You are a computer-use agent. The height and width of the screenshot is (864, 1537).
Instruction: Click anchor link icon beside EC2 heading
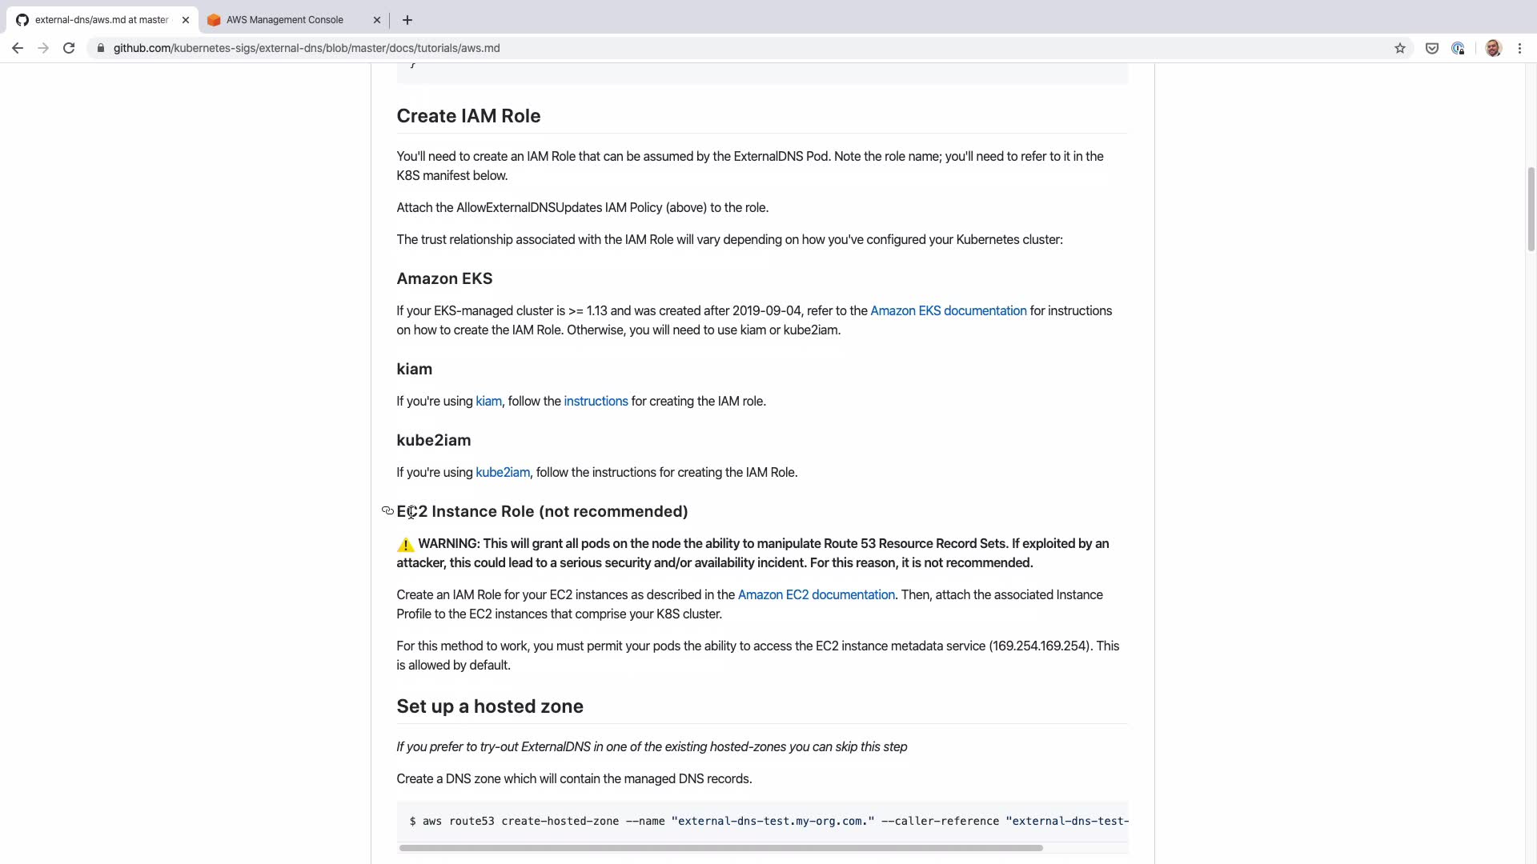click(387, 511)
